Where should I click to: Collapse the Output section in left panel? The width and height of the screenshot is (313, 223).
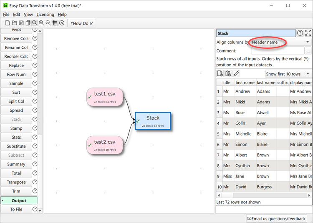[2, 201]
